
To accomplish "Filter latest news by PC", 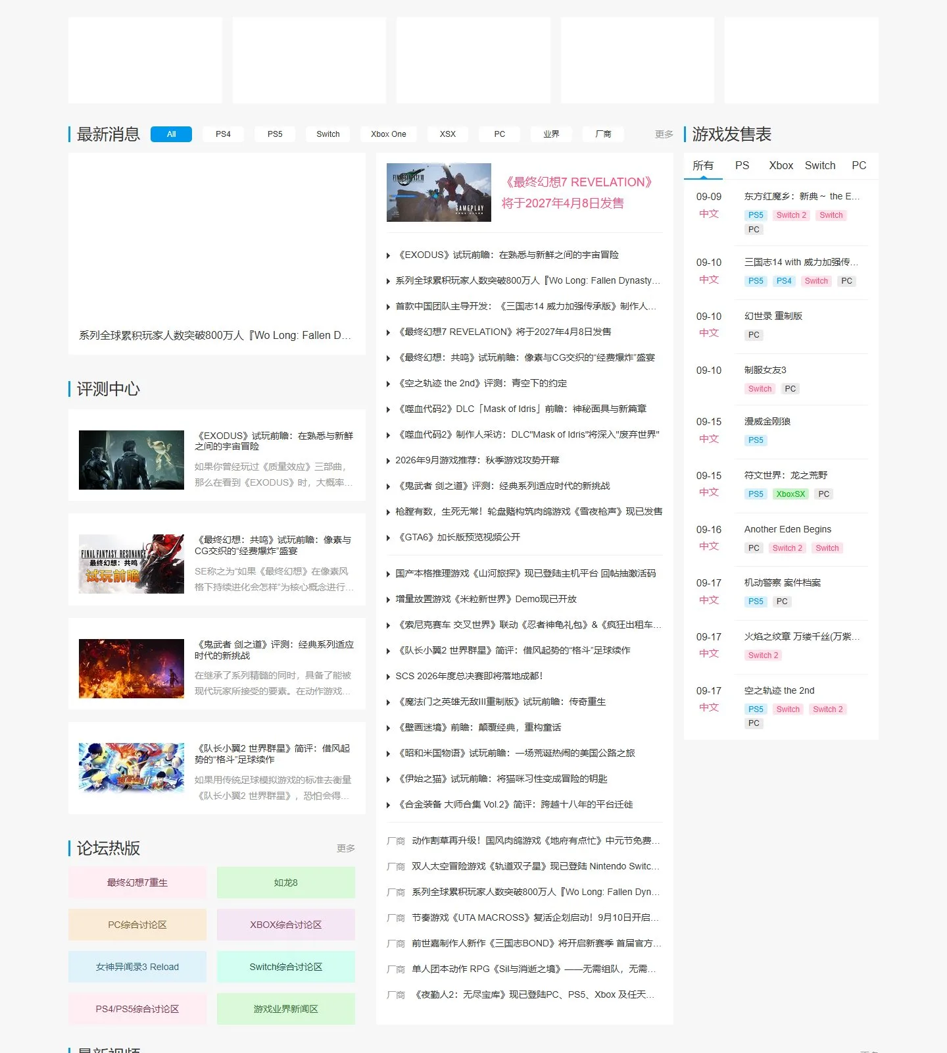I will pos(499,134).
